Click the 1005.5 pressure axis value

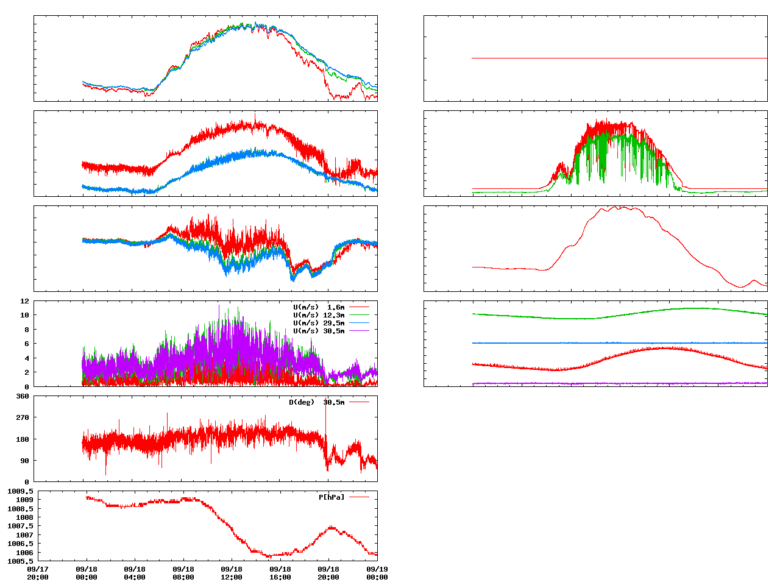[x=20, y=561]
